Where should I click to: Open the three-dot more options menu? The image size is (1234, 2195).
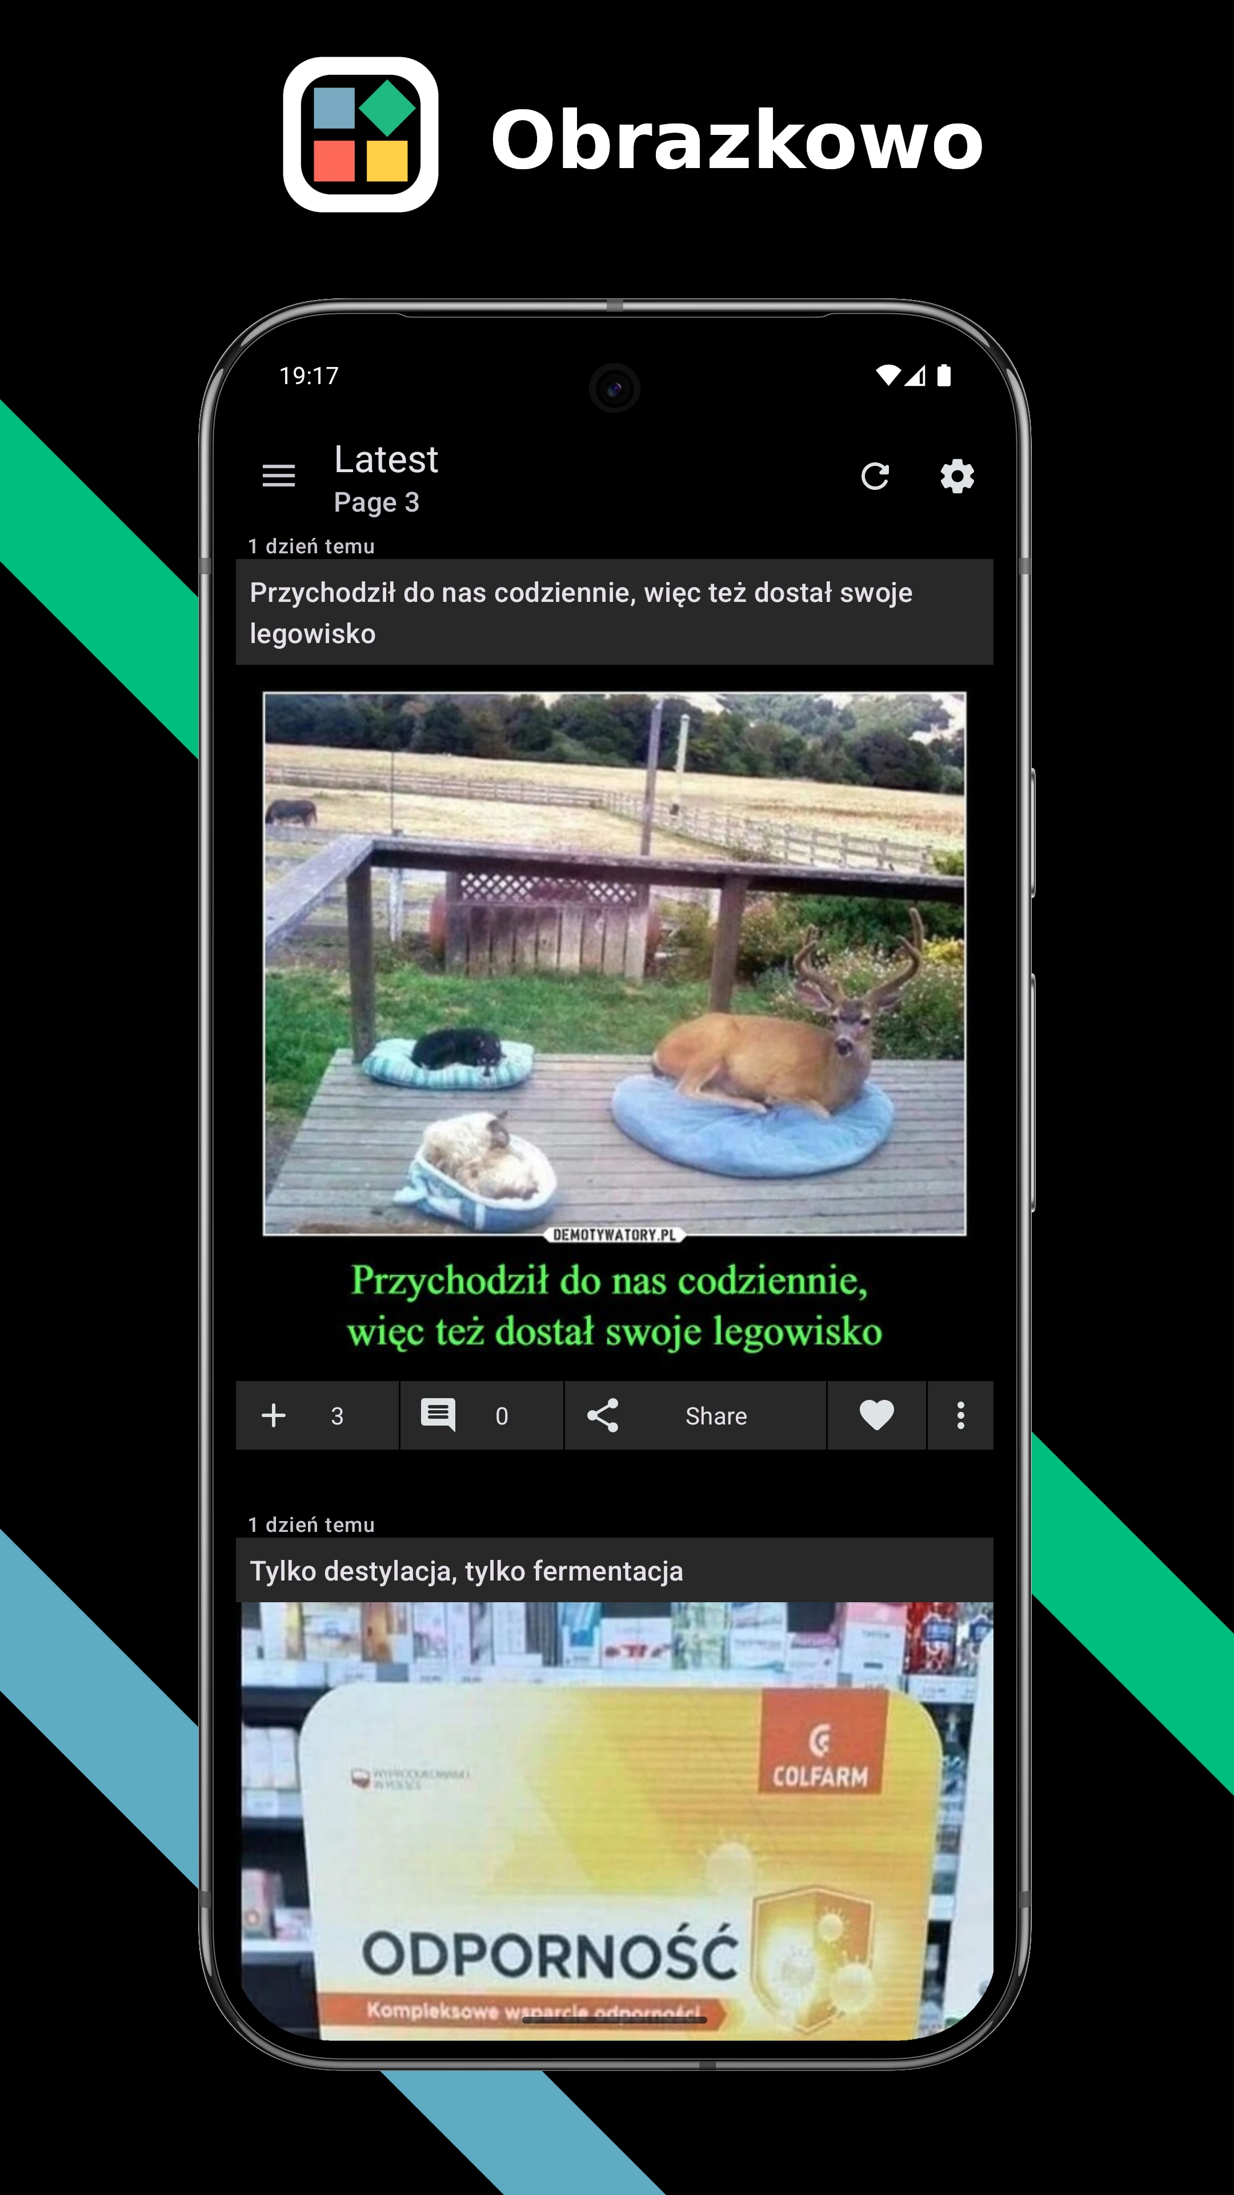click(x=960, y=1415)
